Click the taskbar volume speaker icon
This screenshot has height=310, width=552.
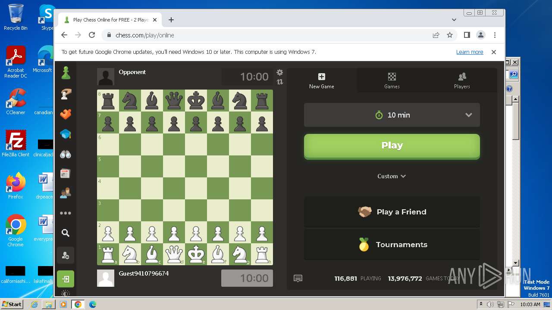[x=491, y=304]
